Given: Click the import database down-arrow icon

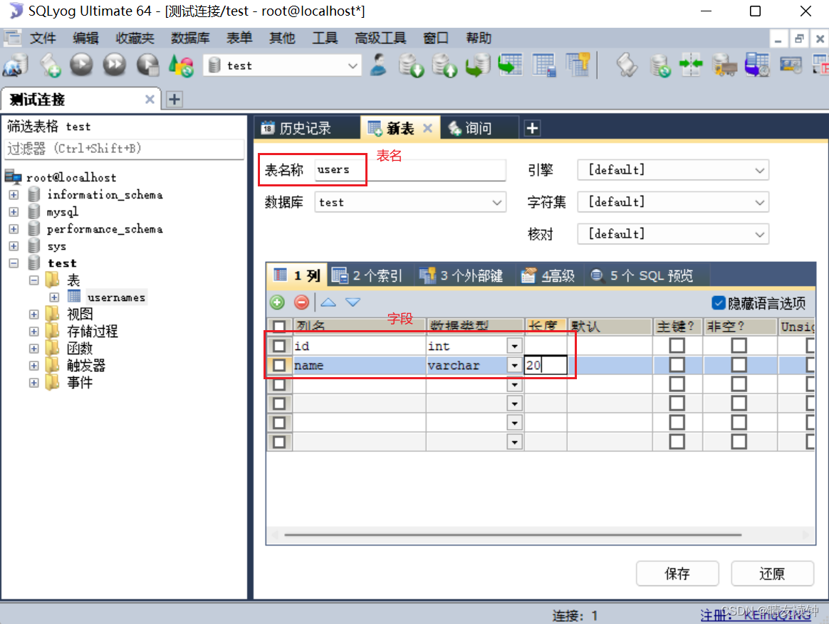Looking at the screenshot, I should click(411, 65).
